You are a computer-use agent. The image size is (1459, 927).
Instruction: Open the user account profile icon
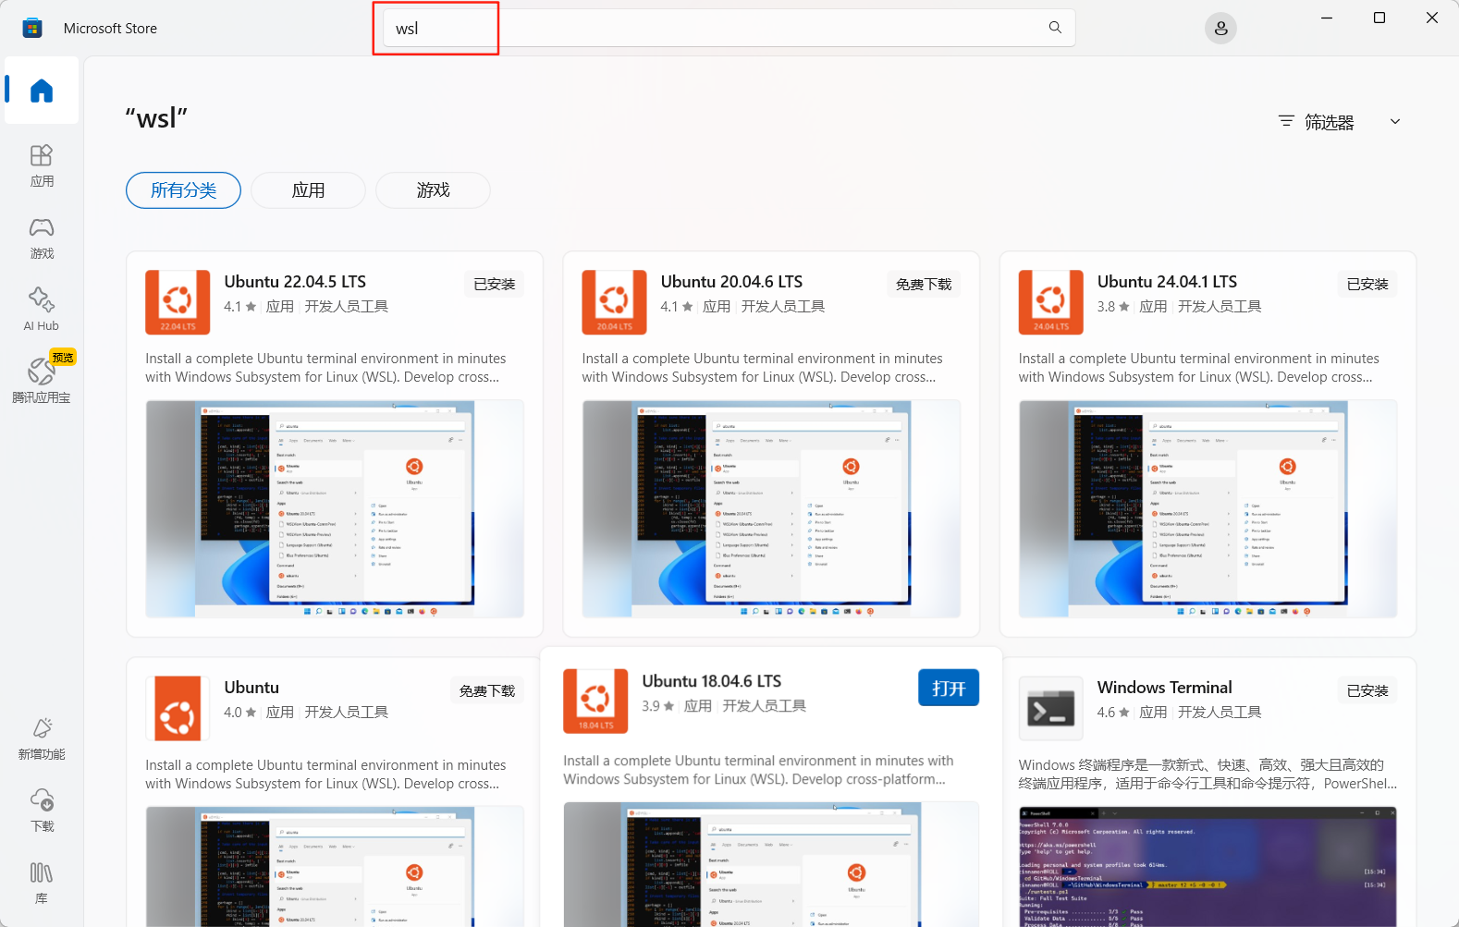tap(1220, 29)
